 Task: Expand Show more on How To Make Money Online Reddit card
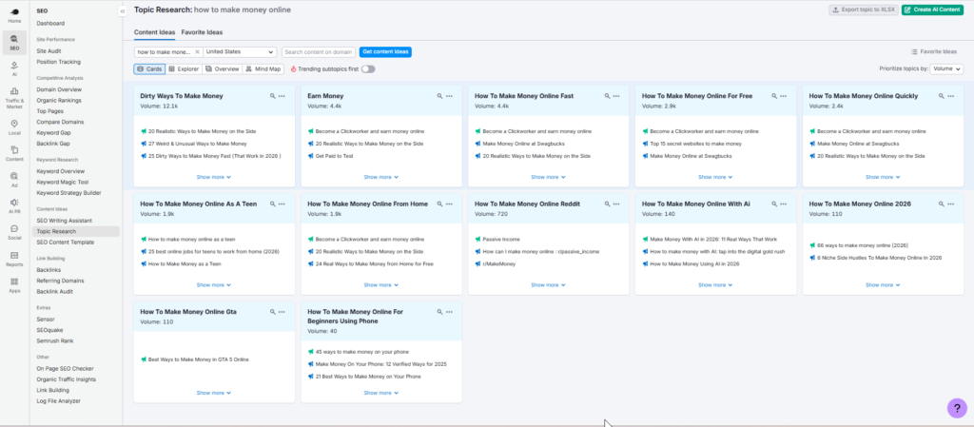[548, 285]
